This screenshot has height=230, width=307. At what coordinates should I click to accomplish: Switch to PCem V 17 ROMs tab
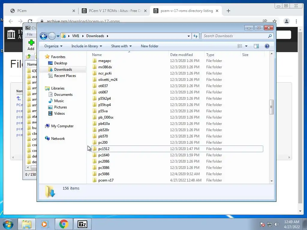coord(114,11)
